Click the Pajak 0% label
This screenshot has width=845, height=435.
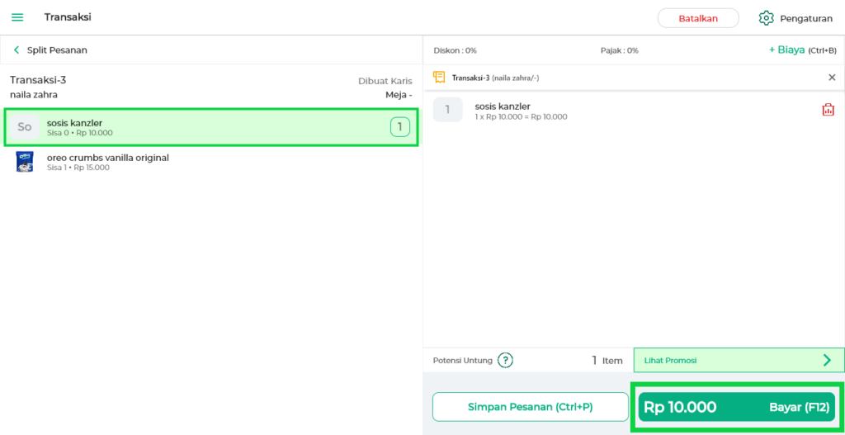click(x=619, y=50)
